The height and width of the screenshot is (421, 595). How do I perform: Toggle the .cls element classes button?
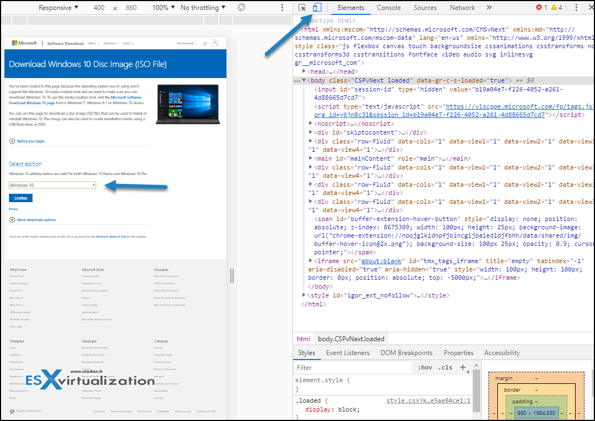444,367
